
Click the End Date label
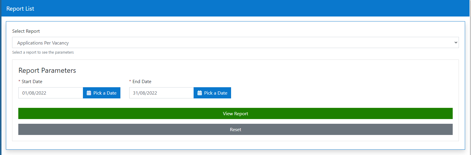pos(140,81)
